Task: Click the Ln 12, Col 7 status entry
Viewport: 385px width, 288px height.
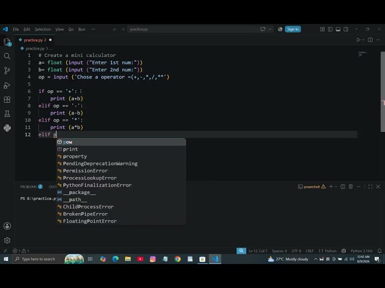Action: click(258, 251)
